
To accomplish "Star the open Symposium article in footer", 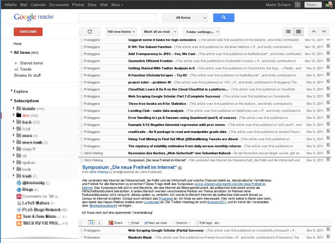I will tap(81, 223).
